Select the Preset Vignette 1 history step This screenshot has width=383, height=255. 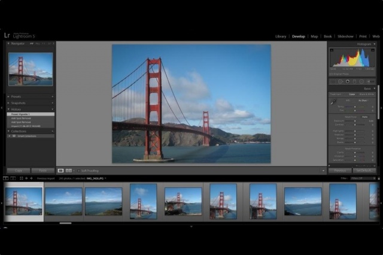[x=31, y=114]
